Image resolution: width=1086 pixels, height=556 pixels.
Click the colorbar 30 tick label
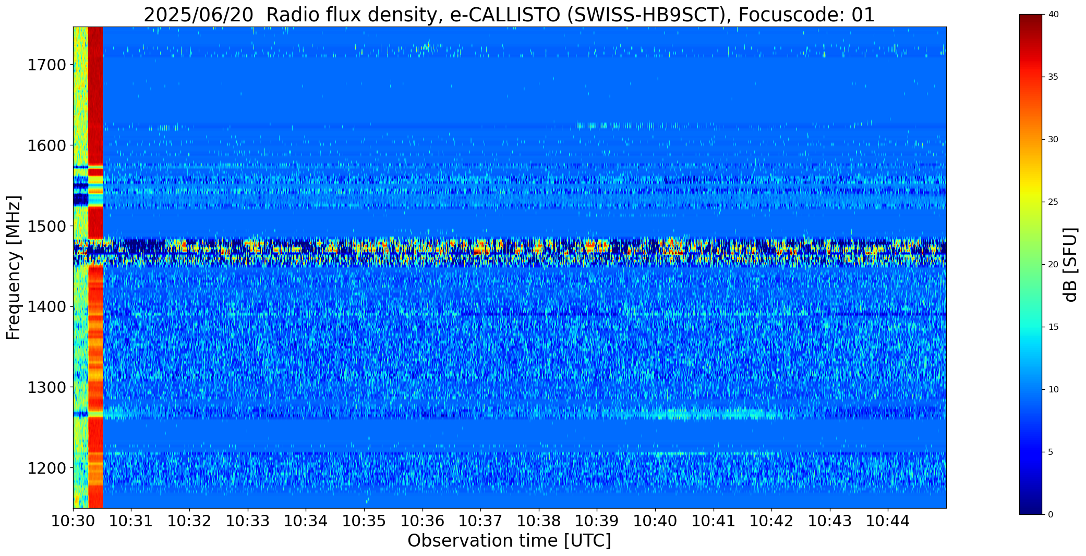(1053, 140)
